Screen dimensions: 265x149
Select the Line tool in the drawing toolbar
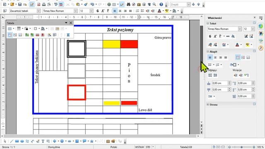pos(12,141)
